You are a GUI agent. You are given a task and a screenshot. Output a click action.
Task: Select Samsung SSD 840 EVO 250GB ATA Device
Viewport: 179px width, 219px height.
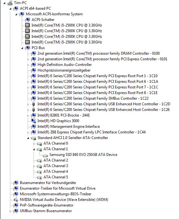pos(83,155)
